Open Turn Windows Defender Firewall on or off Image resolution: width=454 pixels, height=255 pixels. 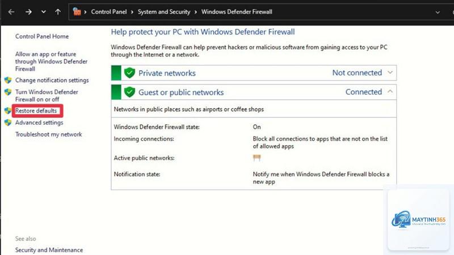47,95
